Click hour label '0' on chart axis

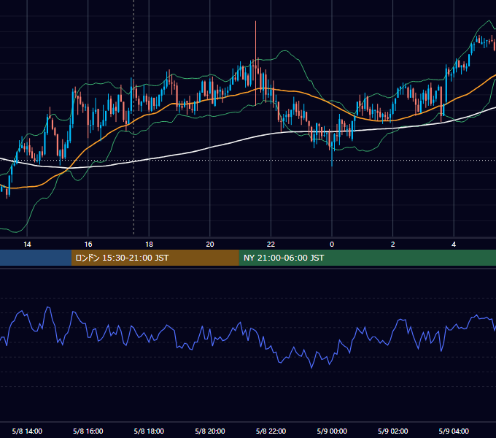[332, 245]
